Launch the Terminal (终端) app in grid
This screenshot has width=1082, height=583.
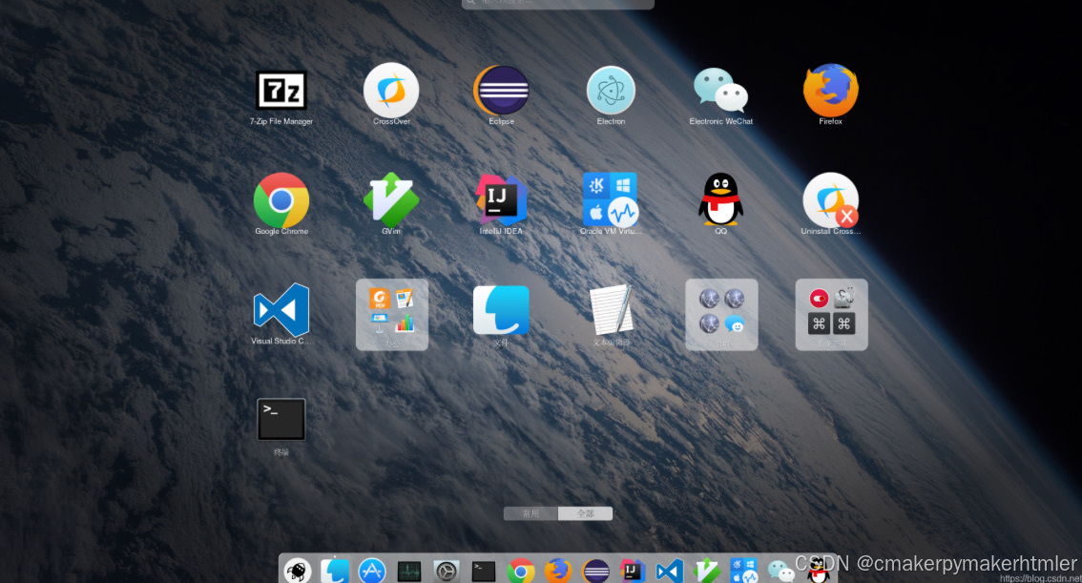click(x=281, y=420)
